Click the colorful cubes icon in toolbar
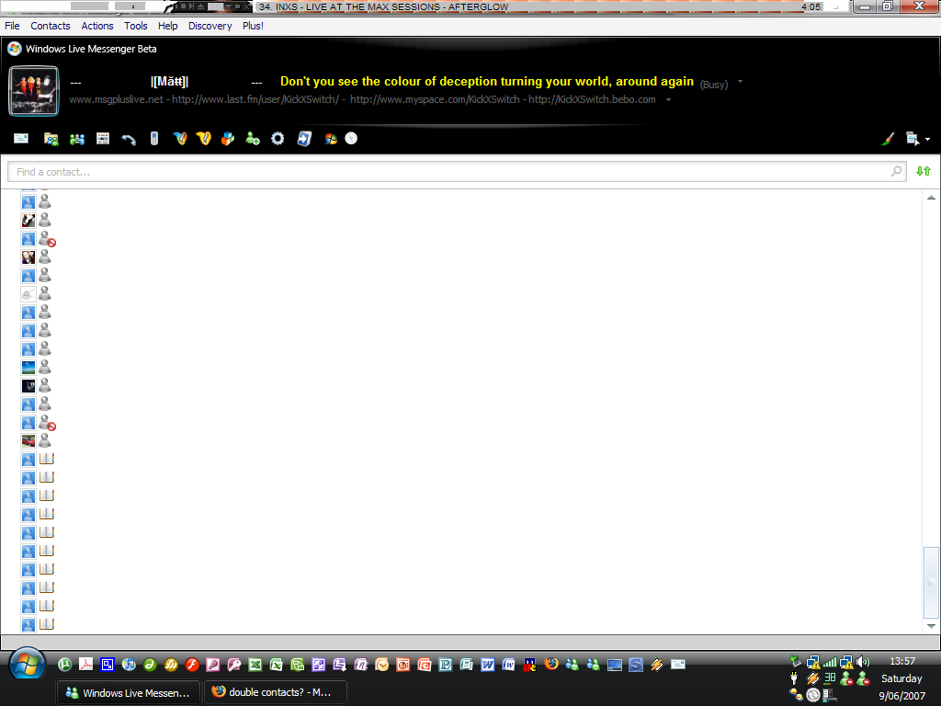Image resolution: width=941 pixels, height=706 pixels. point(228,139)
